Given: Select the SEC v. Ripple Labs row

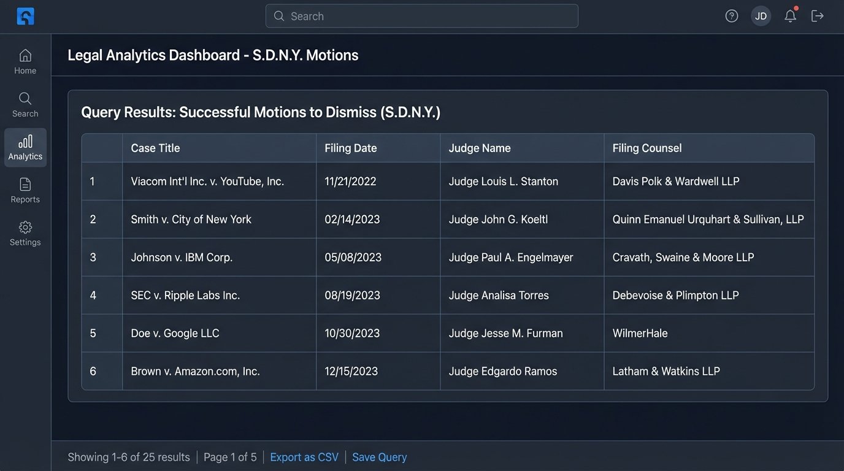Looking at the screenshot, I should coord(185,295).
